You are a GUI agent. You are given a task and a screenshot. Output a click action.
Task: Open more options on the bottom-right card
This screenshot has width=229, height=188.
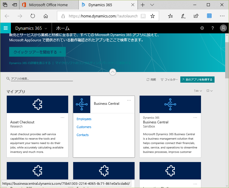[195, 184]
